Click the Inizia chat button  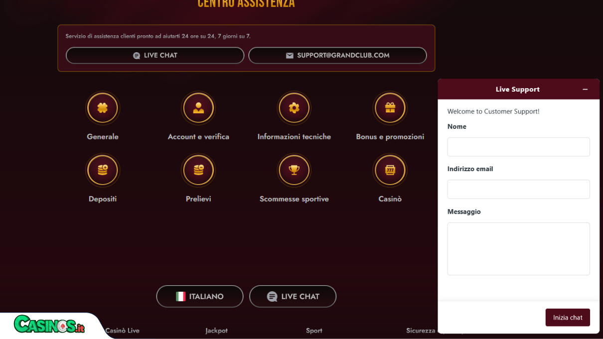(x=568, y=318)
